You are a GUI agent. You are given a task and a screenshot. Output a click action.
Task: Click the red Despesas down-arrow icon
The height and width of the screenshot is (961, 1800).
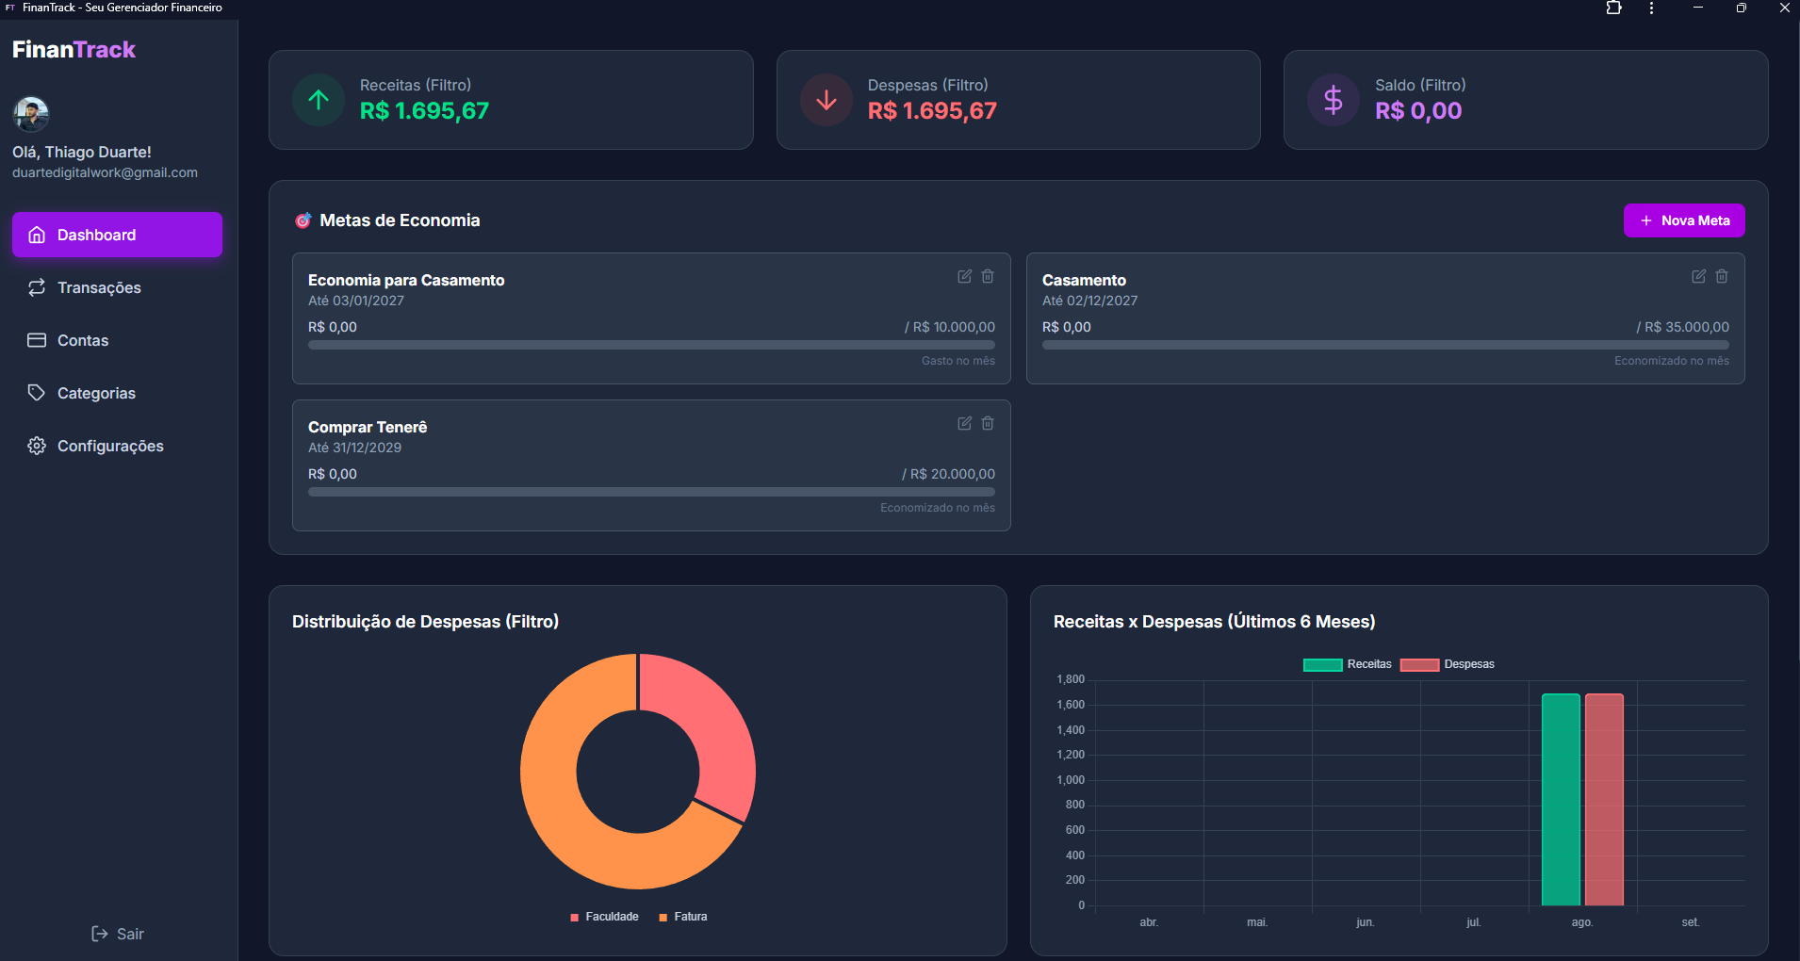click(x=826, y=100)
